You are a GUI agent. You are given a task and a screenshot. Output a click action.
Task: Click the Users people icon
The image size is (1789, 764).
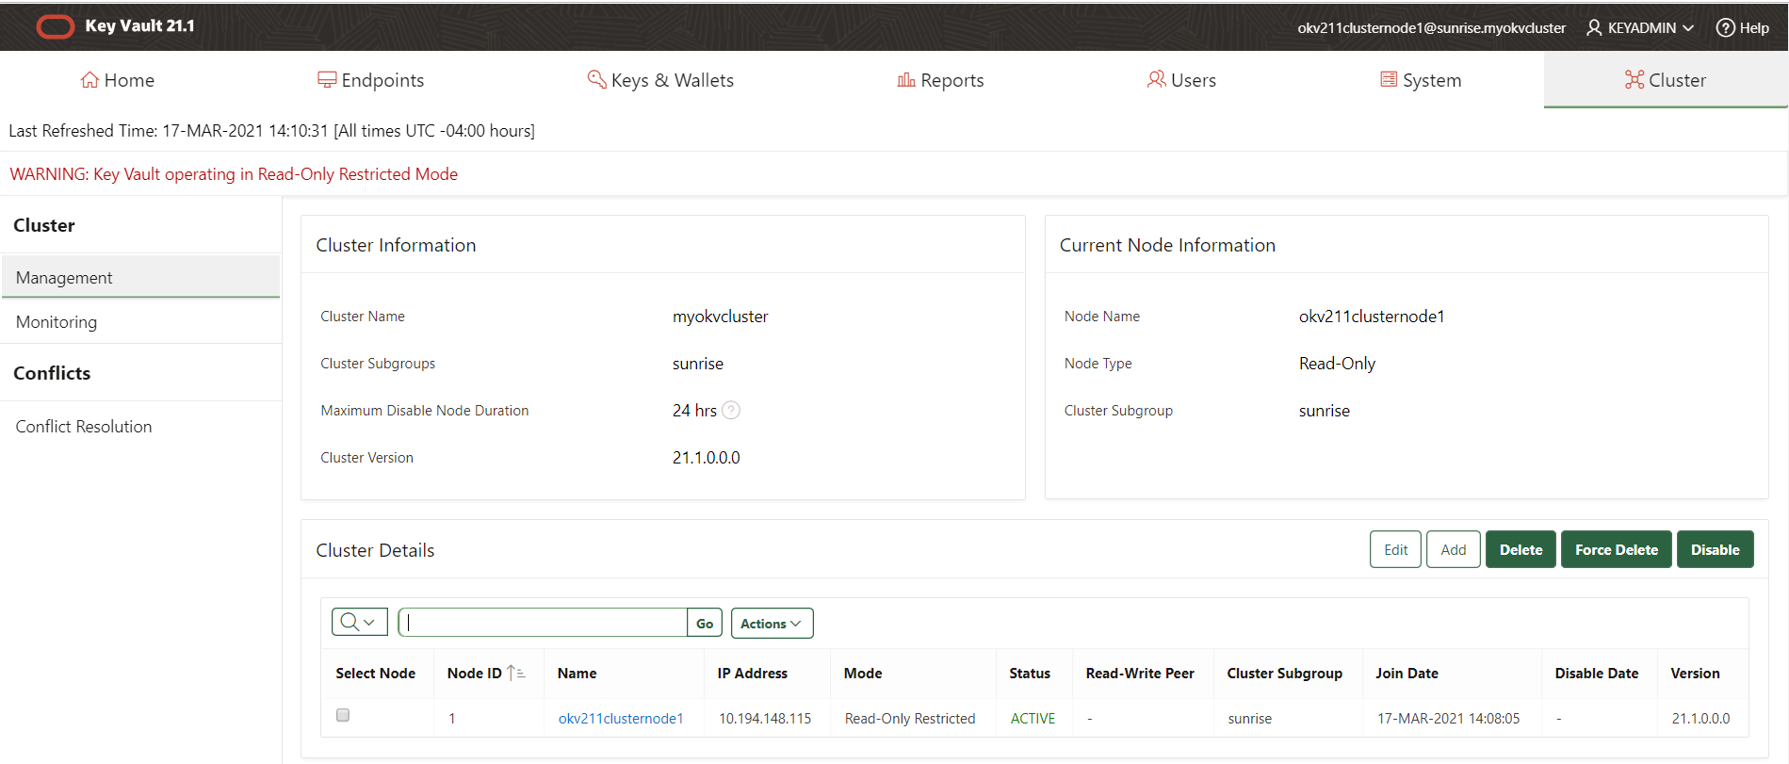[x=1156, y=80]
